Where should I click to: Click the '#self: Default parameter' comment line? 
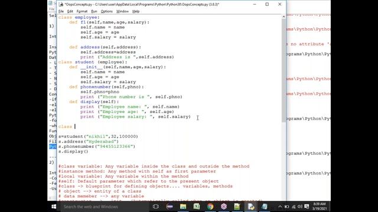coord(138,181)
